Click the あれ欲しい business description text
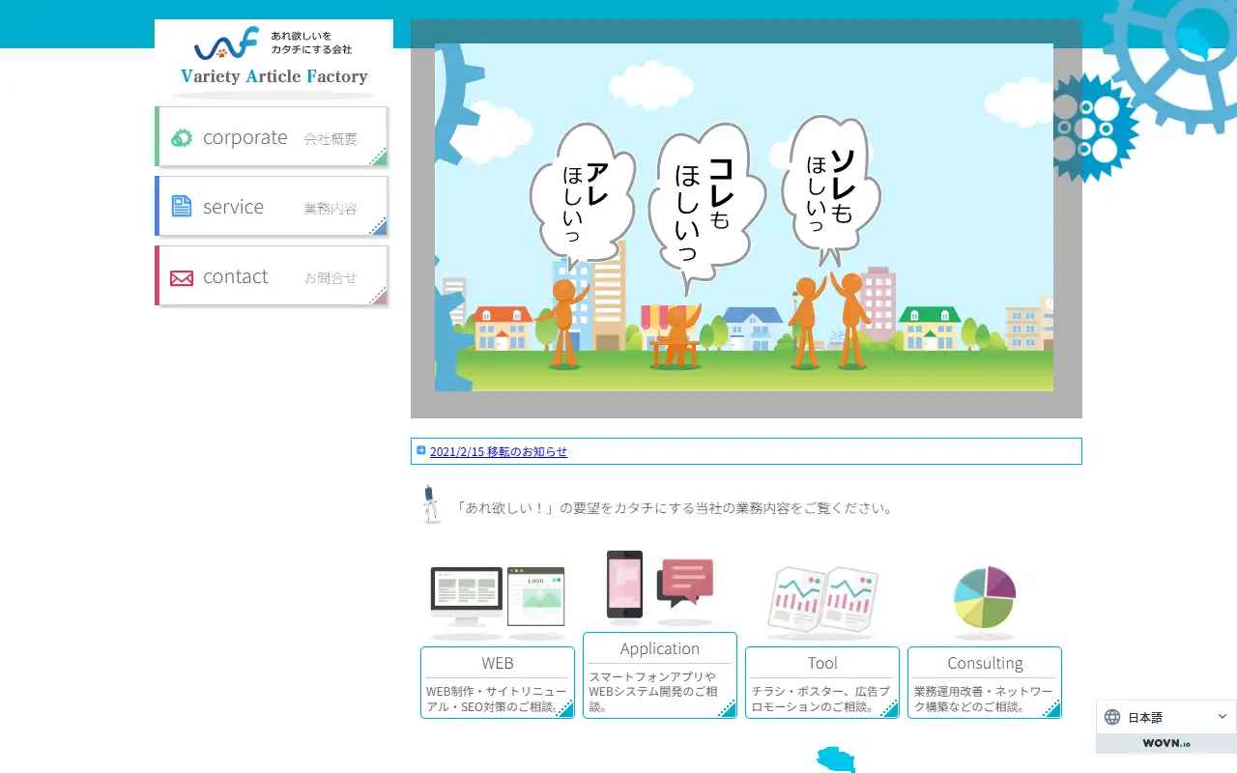Image resolution: width=1237 pixels, height=773 pixels. [x=675, y=508]
